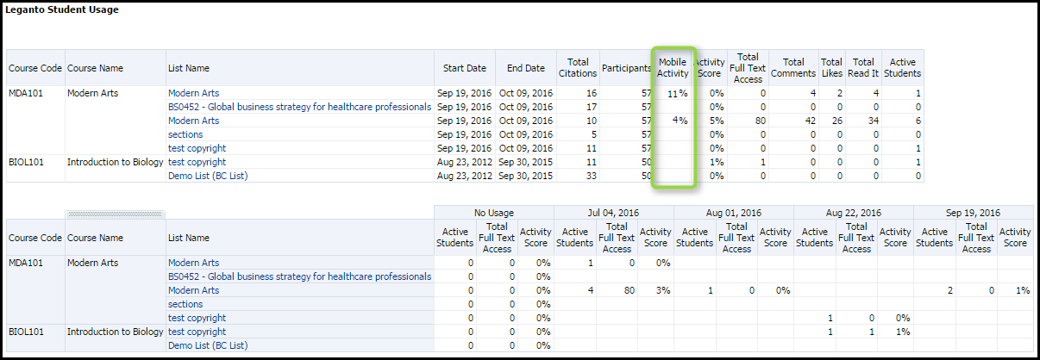Select the Total Likes column header

pos(831,68)
